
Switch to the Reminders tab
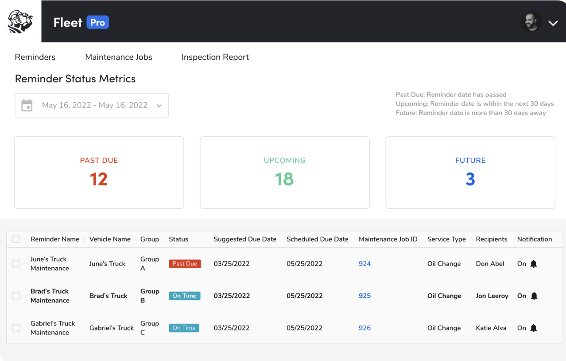(35, 57)
